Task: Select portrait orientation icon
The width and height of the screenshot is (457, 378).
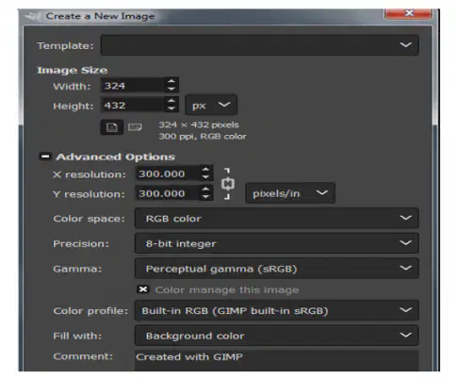Action: click(x=111, y=127)
